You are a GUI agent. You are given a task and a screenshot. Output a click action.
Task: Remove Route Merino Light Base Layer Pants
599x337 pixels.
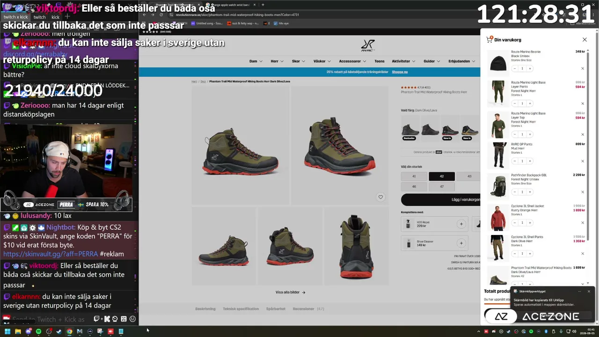pos(583,103)
